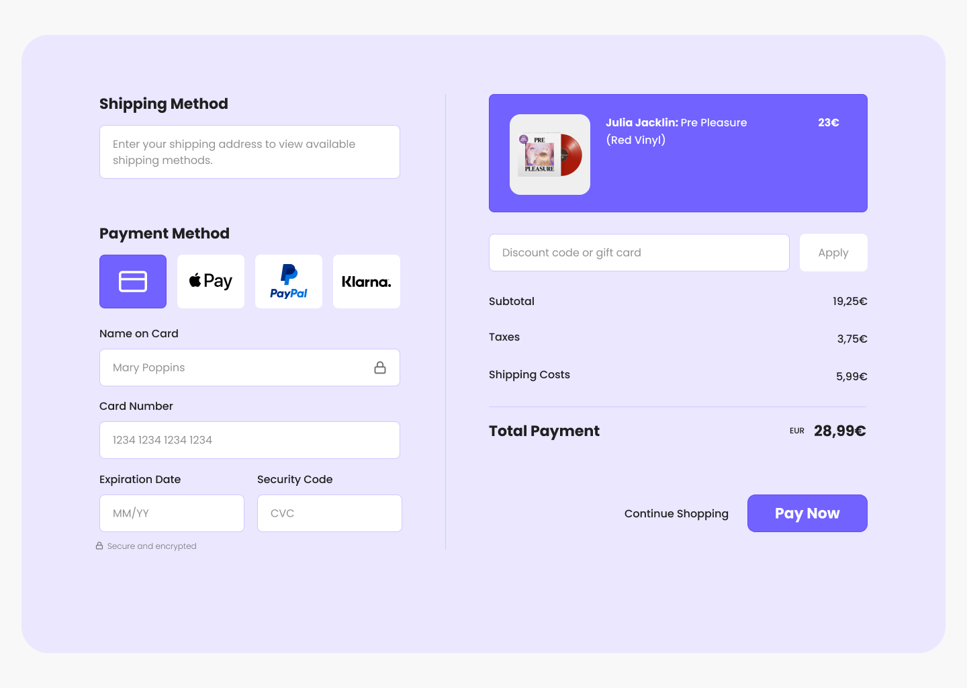
Task: Click the shipping address notice box
Action: [250, 152]
